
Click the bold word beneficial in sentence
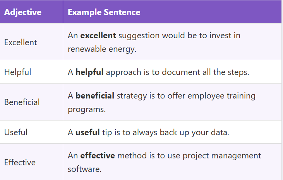[95, 95]
